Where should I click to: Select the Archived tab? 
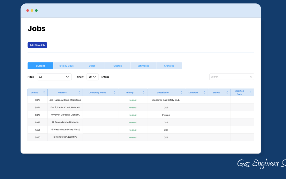pyautogui.click(x=169, y=66)
